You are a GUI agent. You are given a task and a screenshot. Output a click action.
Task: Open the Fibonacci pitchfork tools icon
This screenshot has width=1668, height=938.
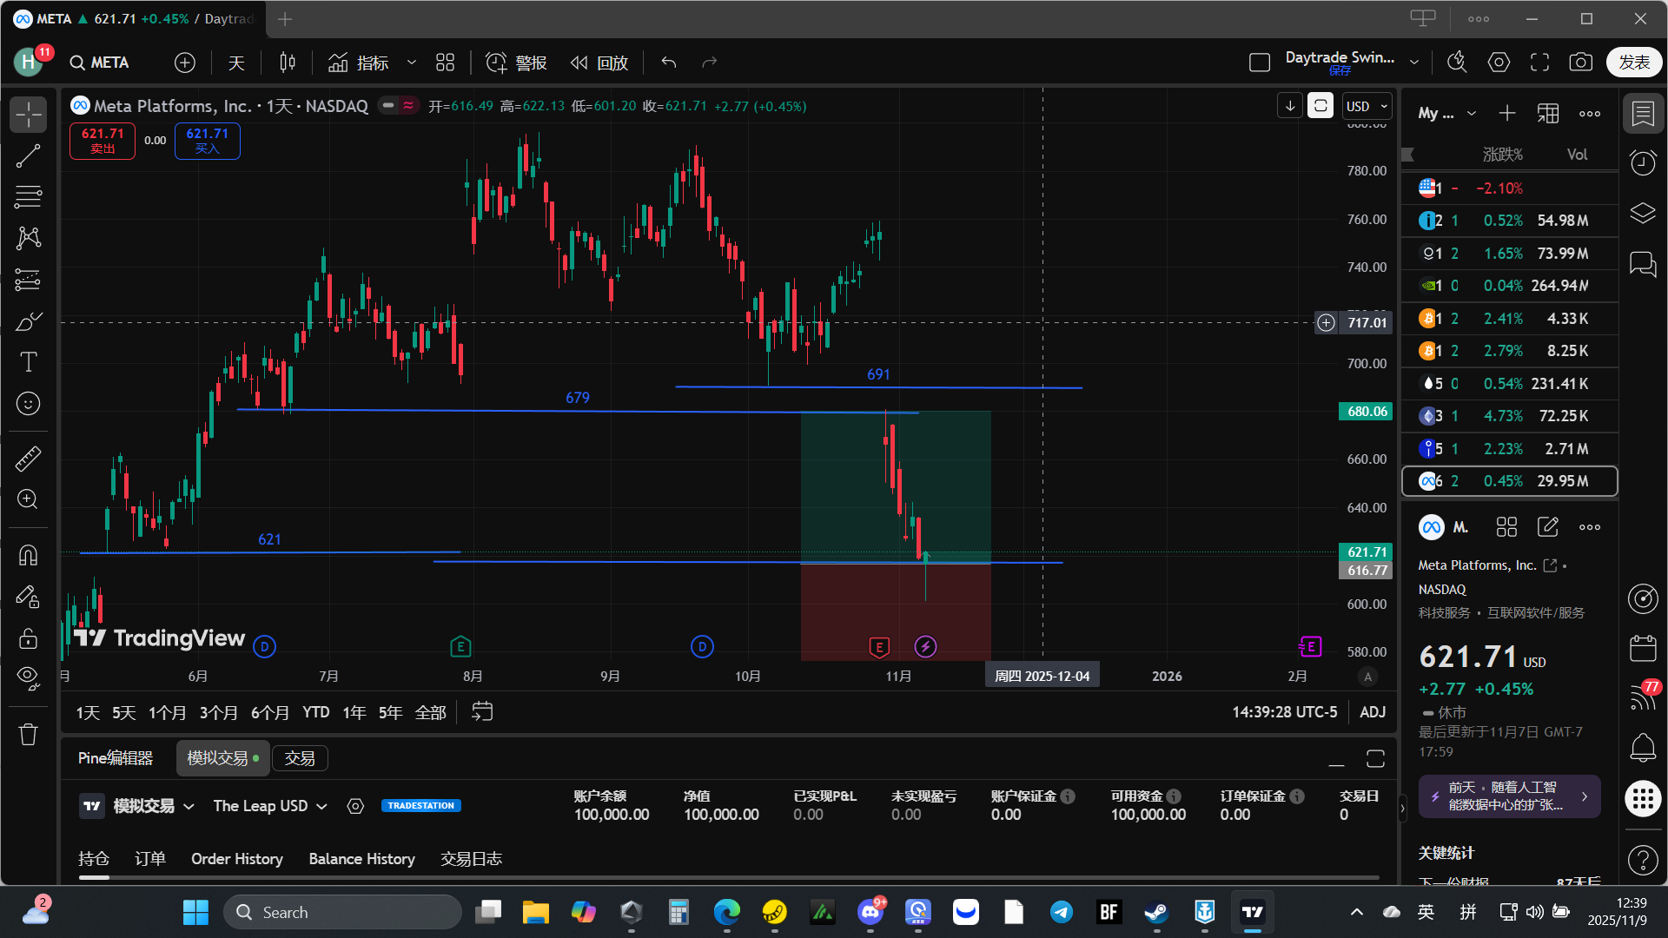pos(28,197)
